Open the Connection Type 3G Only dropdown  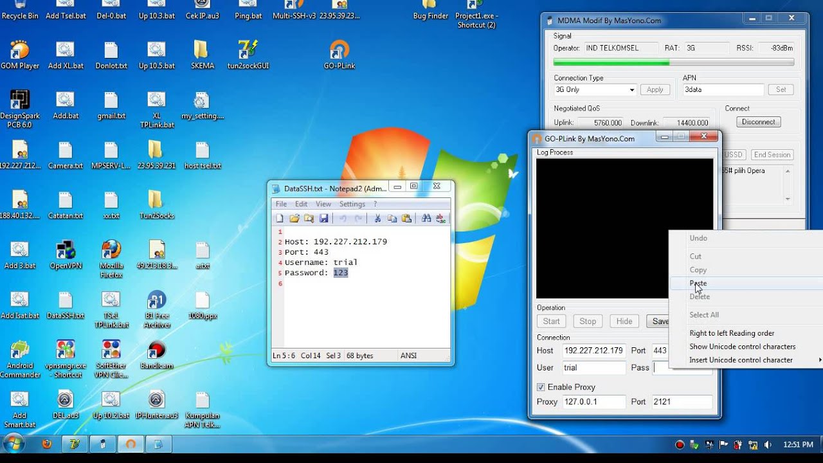pos(595,89)
